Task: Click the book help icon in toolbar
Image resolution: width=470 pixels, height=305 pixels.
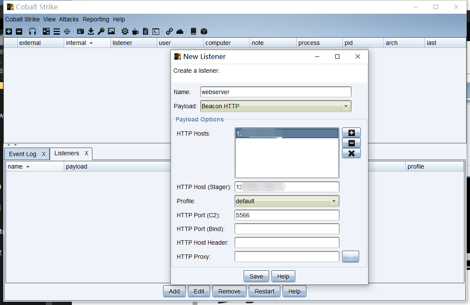Action: 193,31
